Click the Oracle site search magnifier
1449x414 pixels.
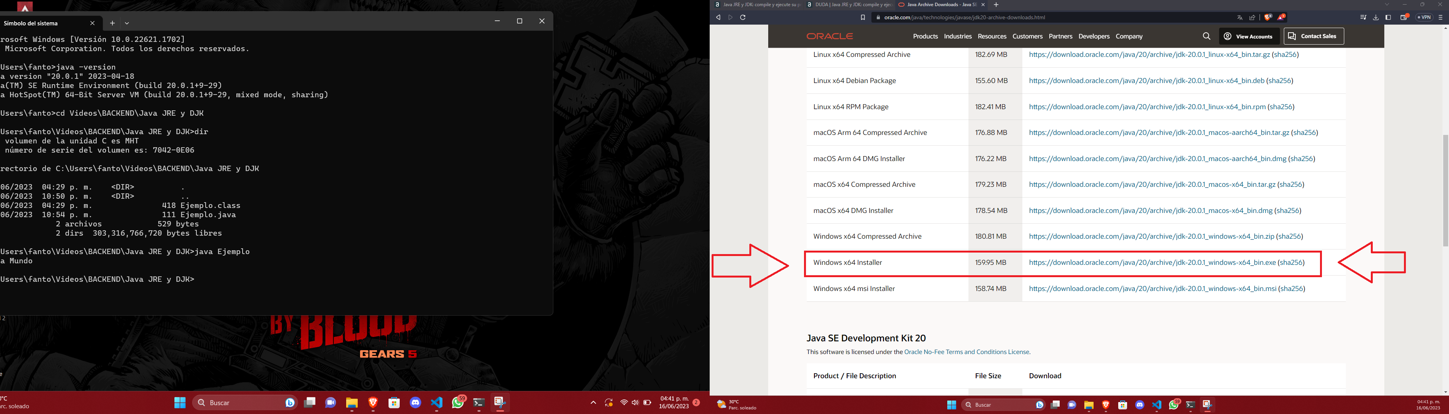[1206, 36]
